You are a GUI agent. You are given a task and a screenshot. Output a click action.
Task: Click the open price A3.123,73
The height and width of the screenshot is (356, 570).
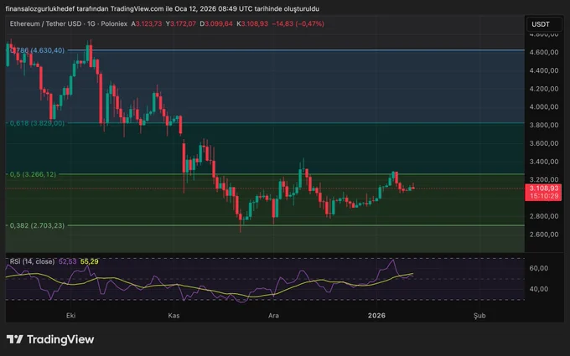coord(147,23)
